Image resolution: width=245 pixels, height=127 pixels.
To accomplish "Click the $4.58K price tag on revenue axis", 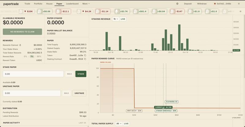I will [x=236, y=50].
